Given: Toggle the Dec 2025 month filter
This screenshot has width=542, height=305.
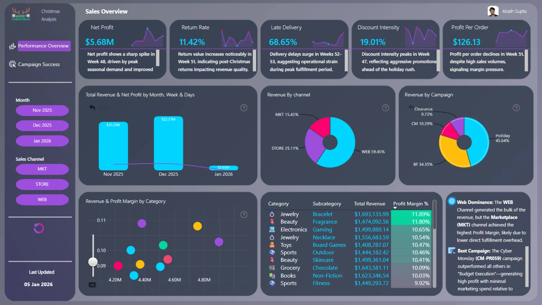Looking at the screenshot, I should [42, 125].
